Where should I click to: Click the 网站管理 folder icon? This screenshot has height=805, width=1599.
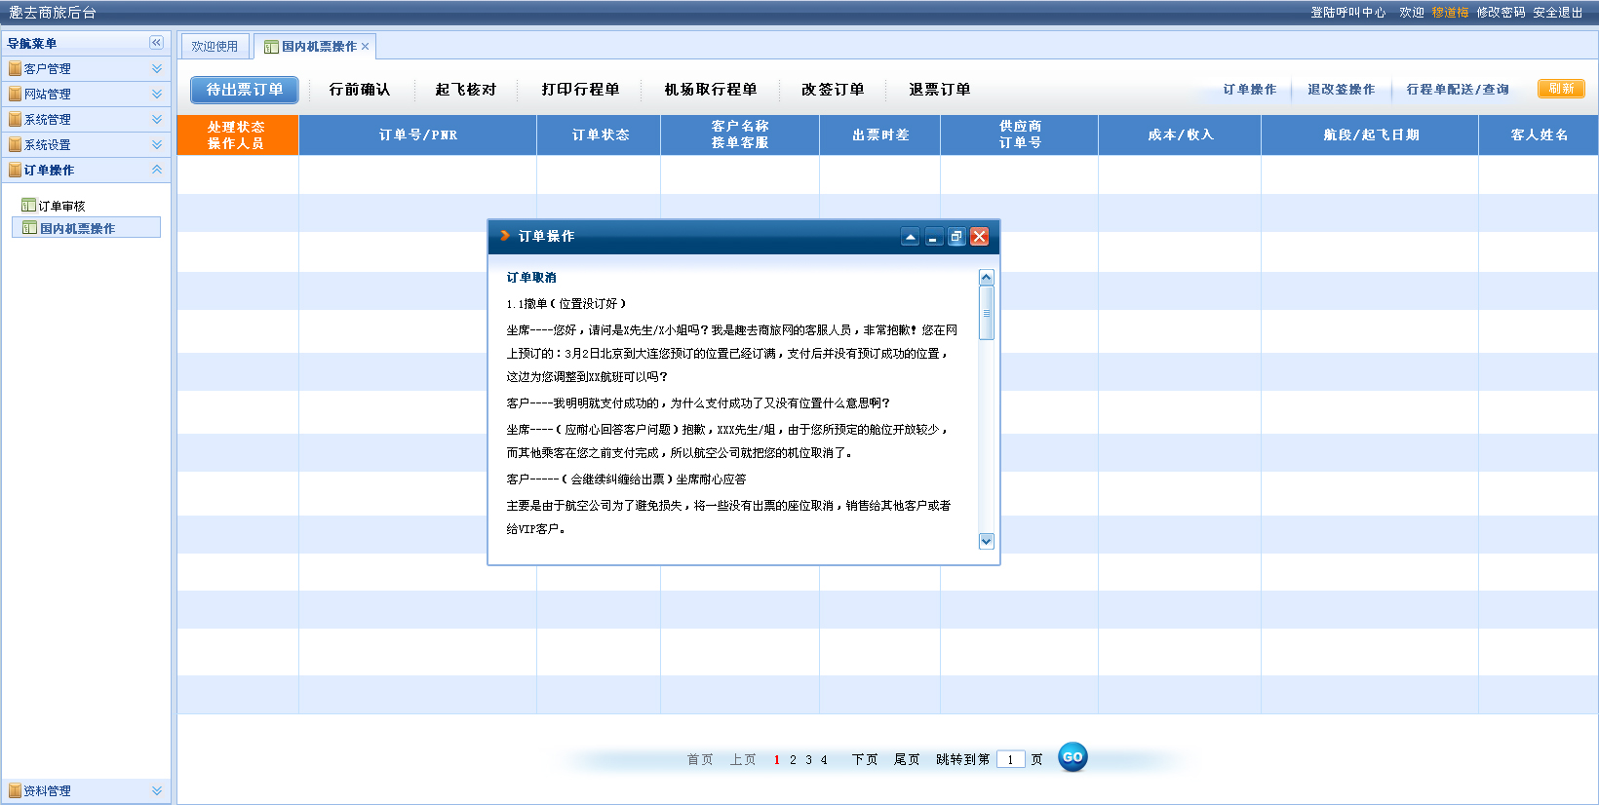point(15,95)
